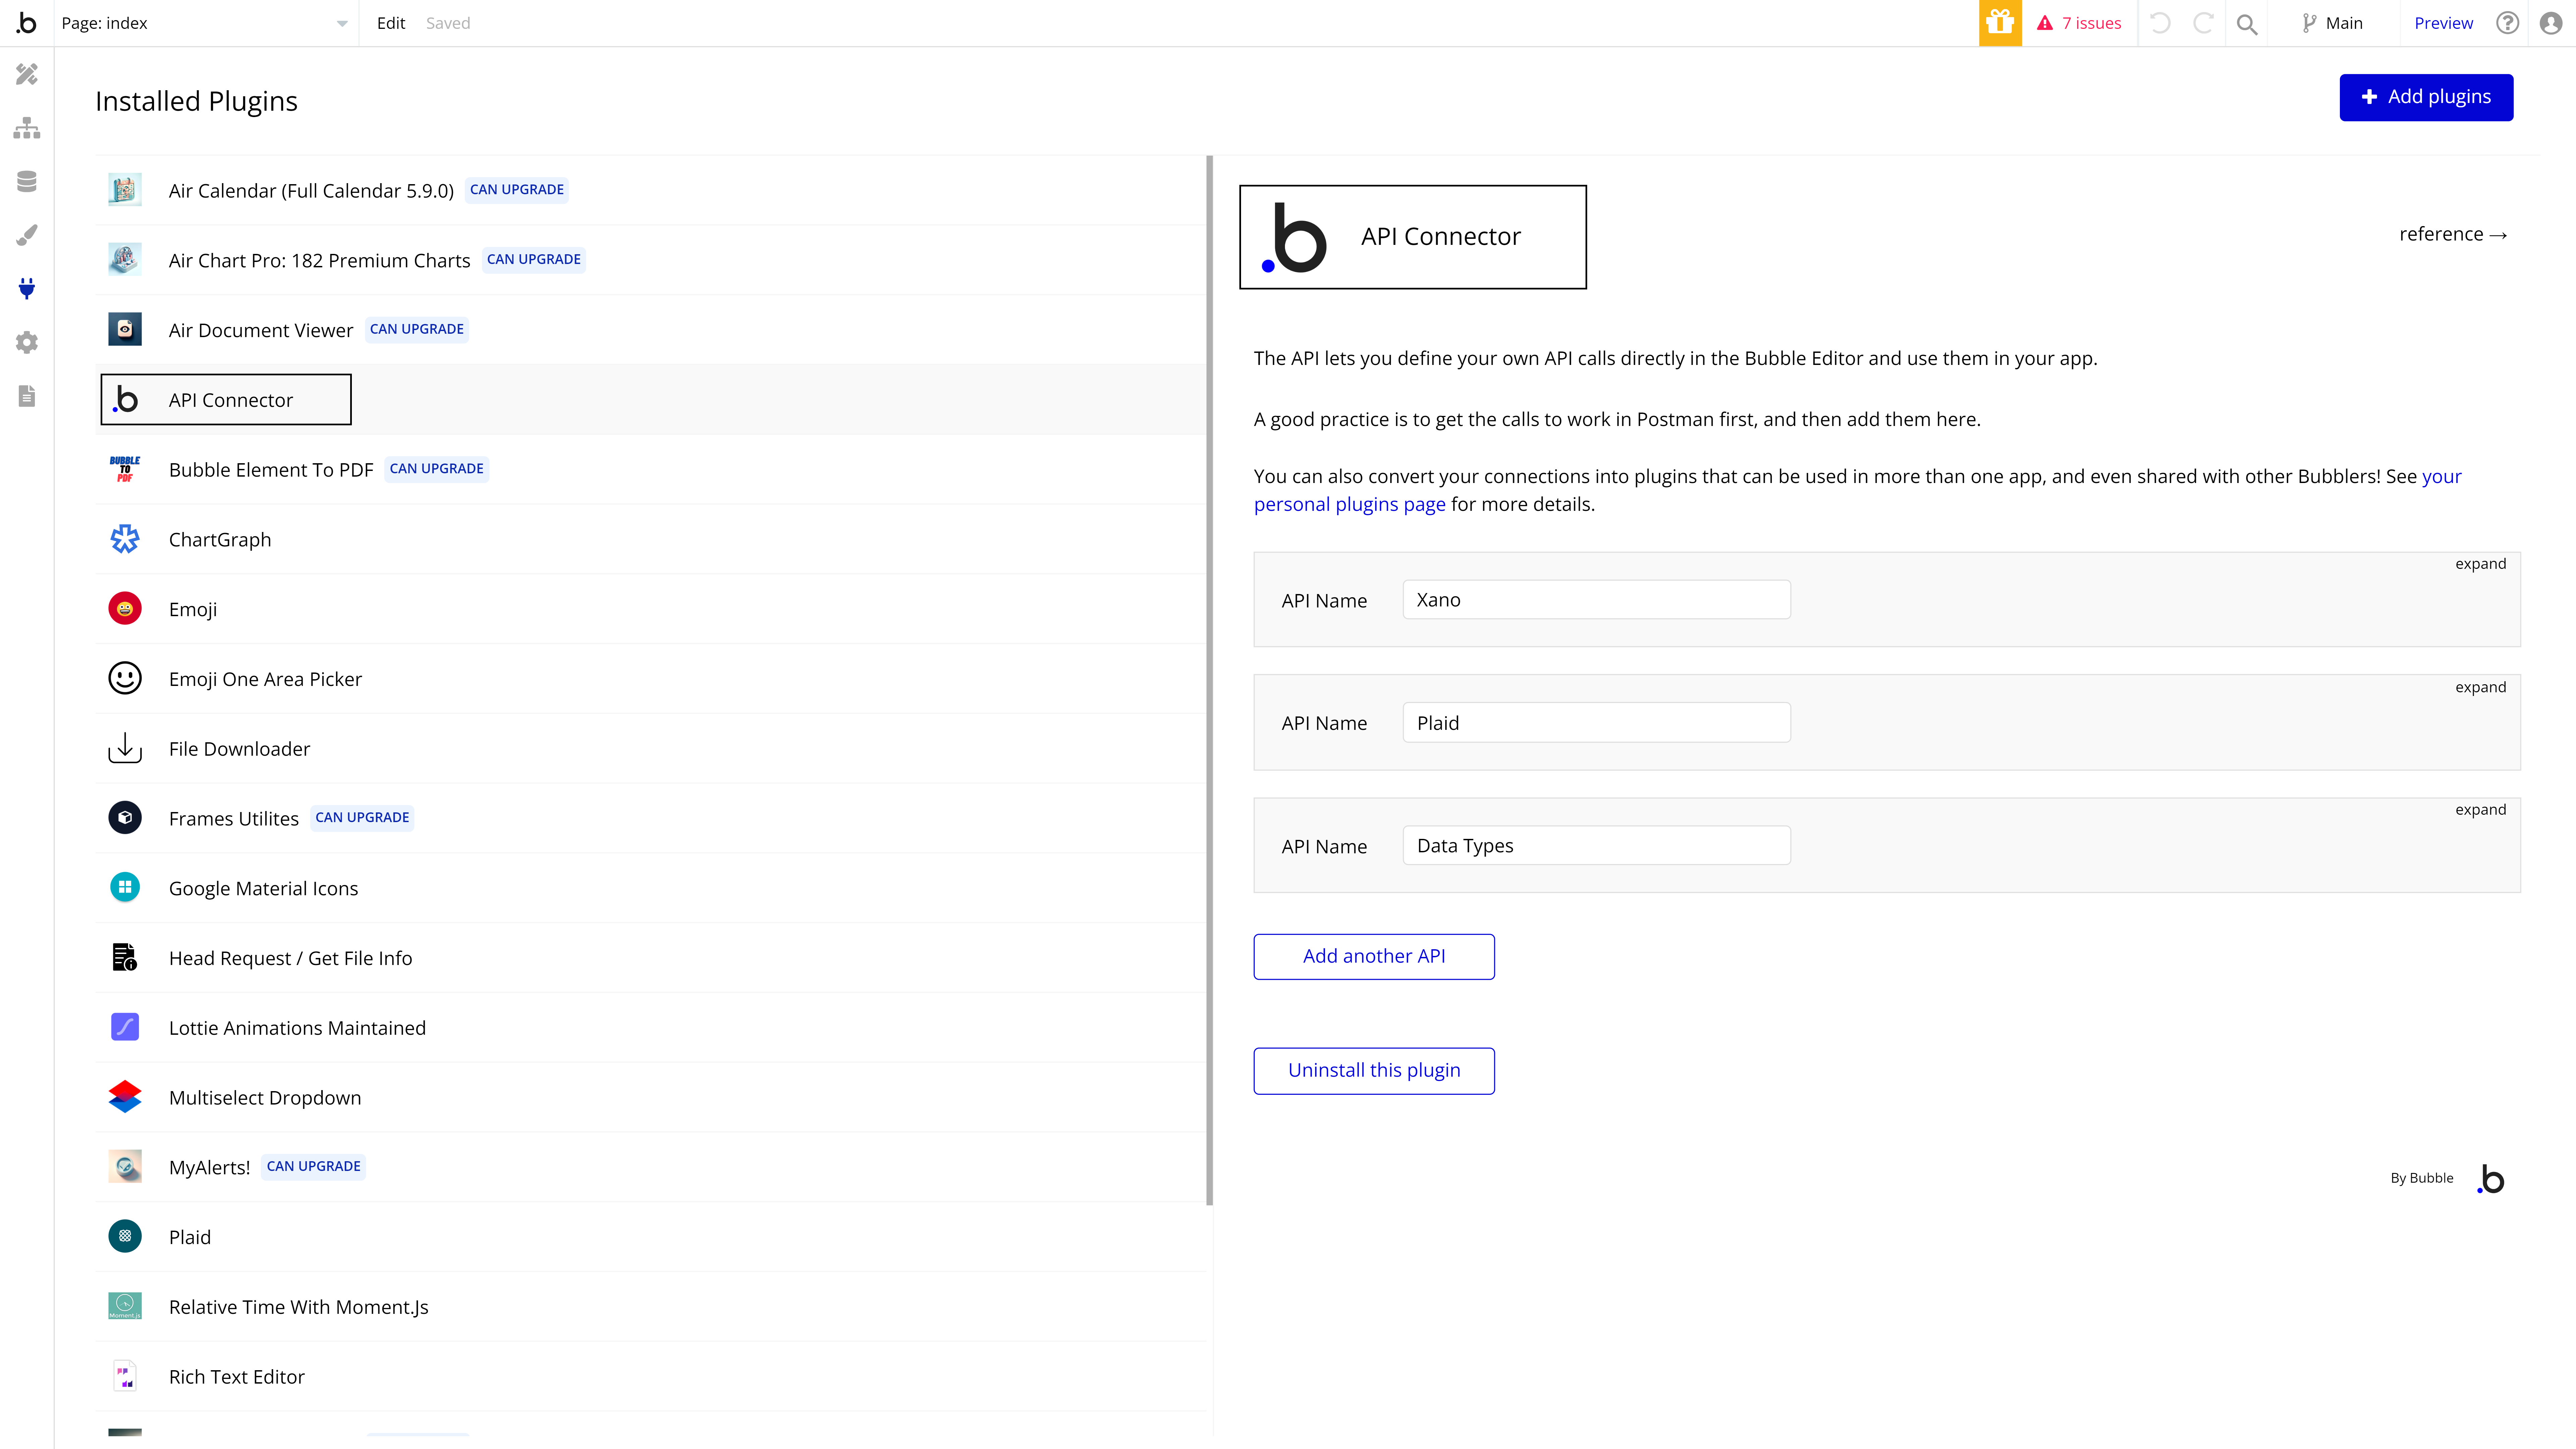This screenshot has height=1449, width=2576.
Task: Click the red Emoji plugin icon
Action: tap(125, 608)
